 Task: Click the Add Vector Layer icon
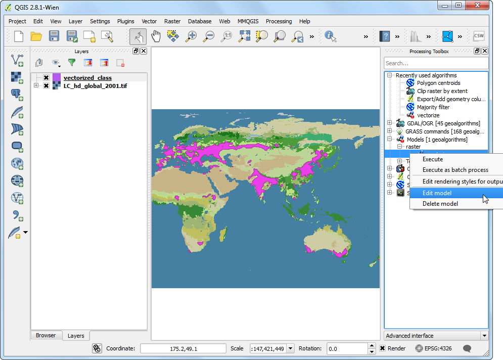click(18, 60)
